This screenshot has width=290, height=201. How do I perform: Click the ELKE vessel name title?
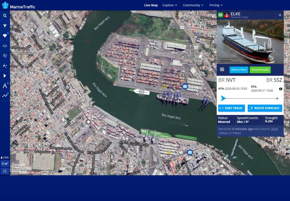pyautogui.click(x=235, y=14)
